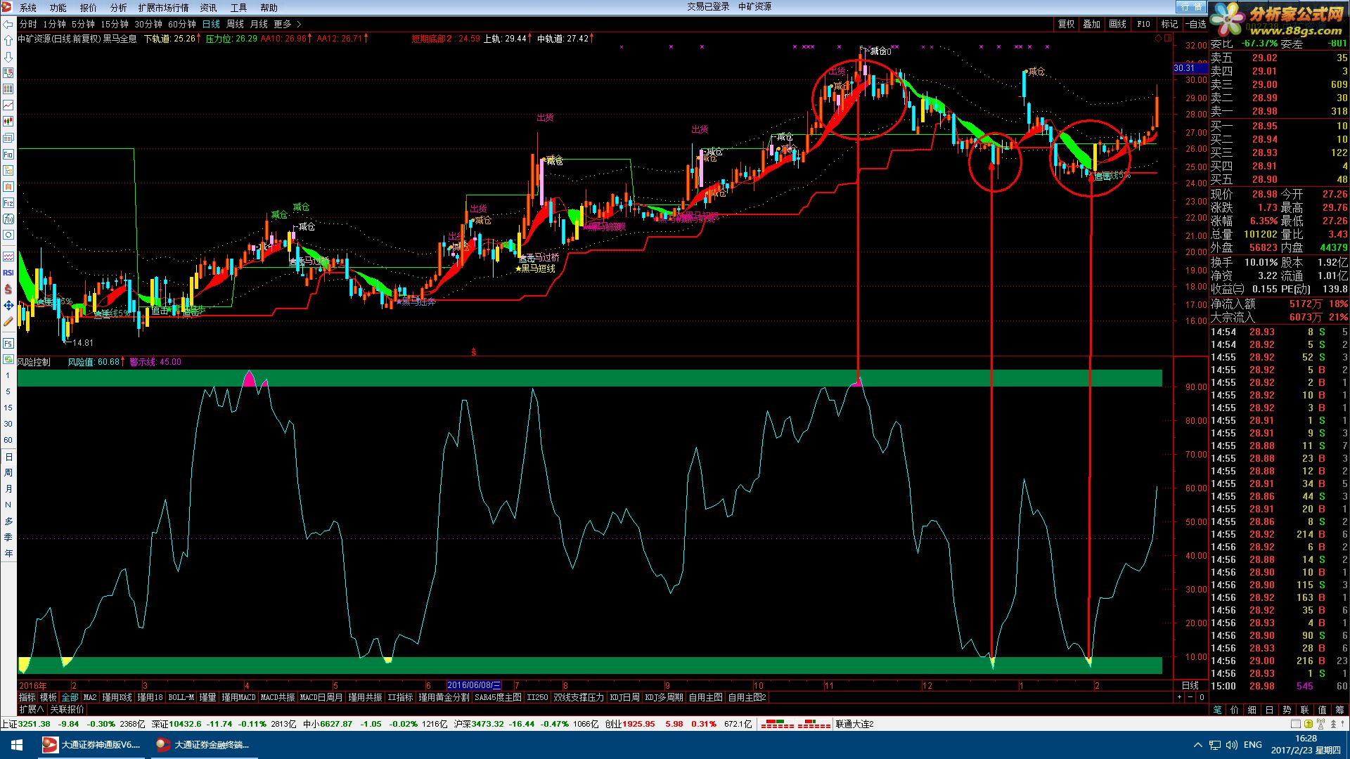Open Windows Start menu
Screen dimensions: 1350x759
[15, 745]
